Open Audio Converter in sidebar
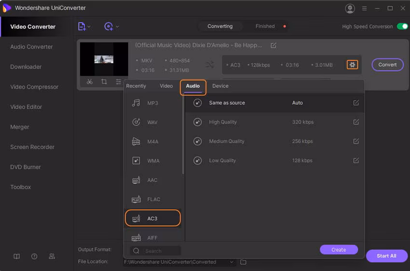The image size is (410, 271). (31, 47)
